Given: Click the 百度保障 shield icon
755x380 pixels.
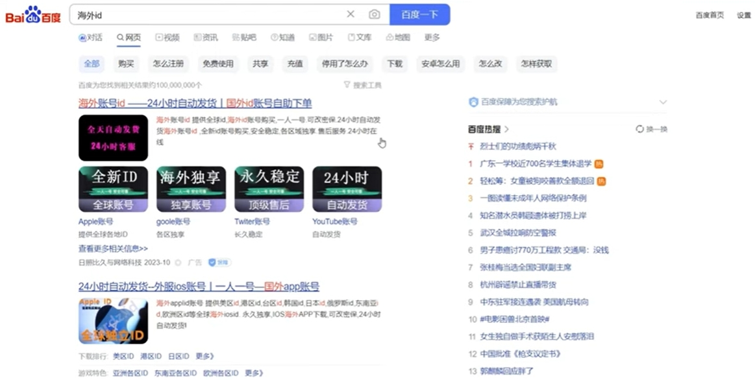Looking at the screenshot, I should 473,102.
